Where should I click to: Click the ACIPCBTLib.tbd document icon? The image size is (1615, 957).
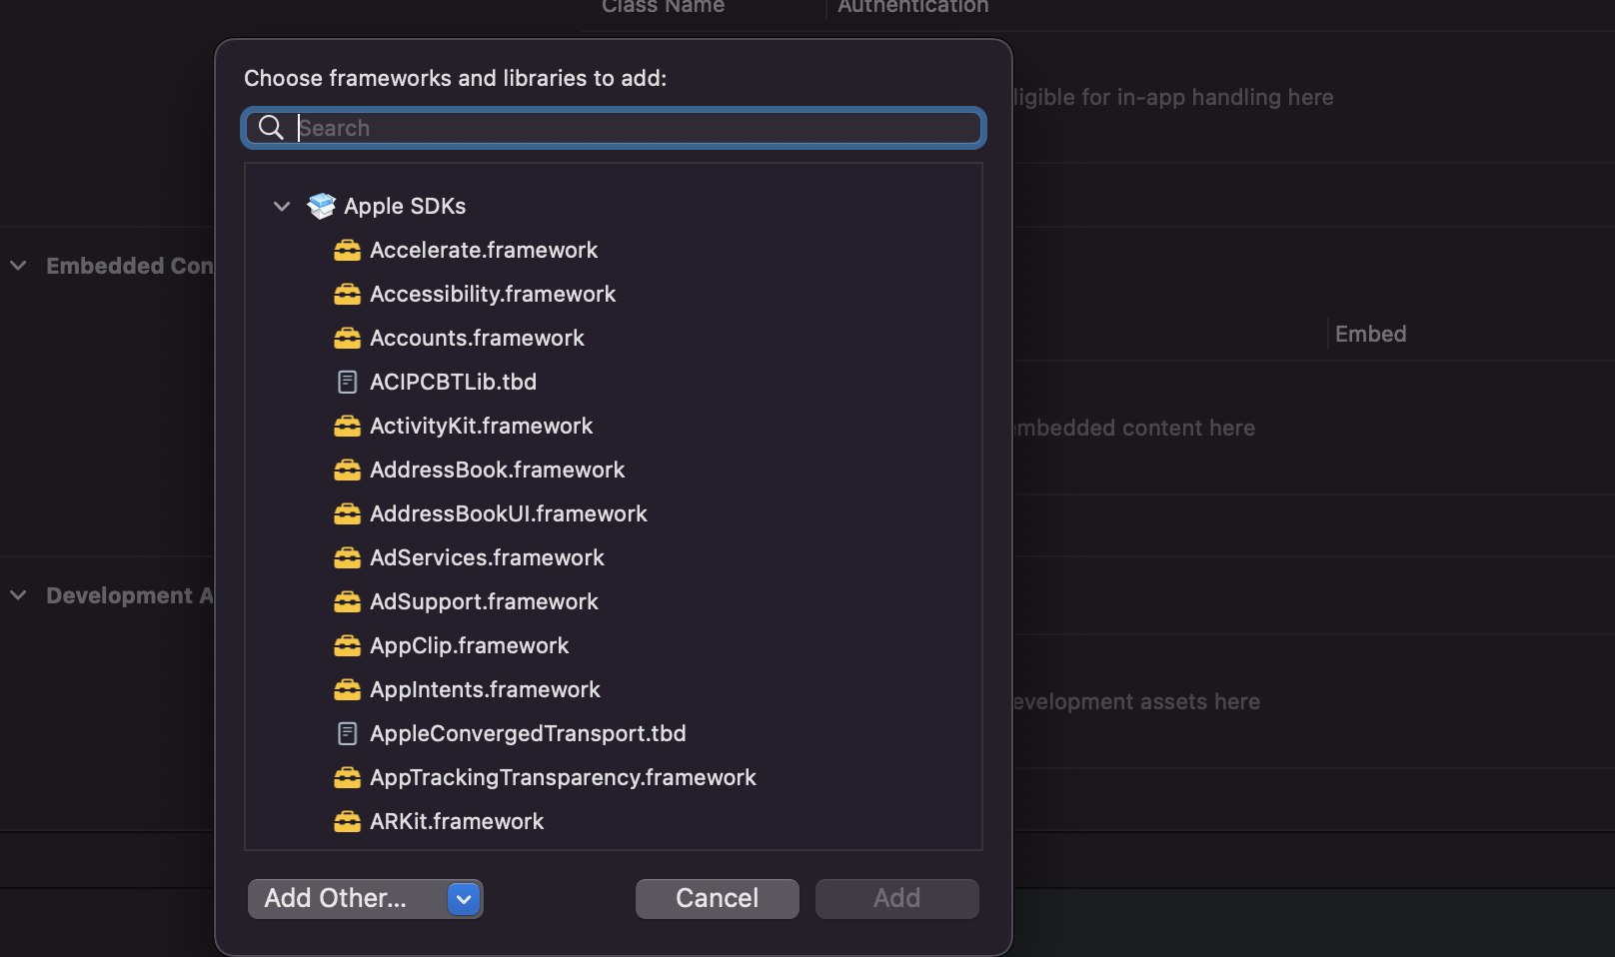(x=347, y=382)
